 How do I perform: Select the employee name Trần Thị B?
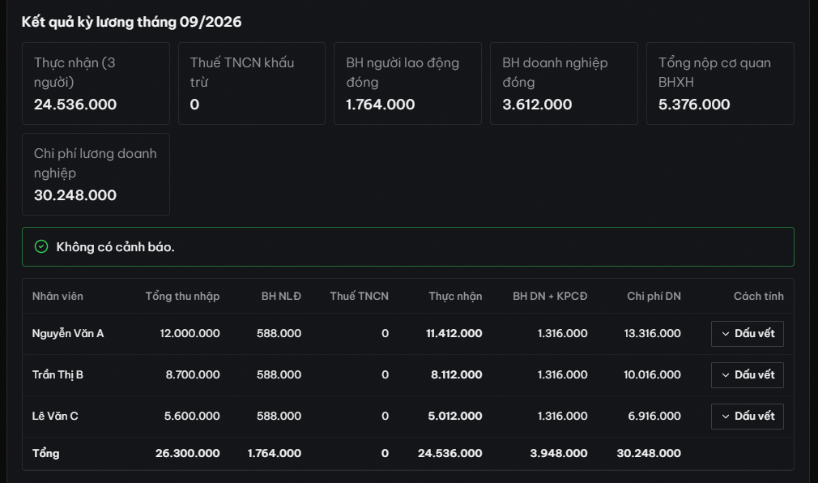tap(58, 374)
